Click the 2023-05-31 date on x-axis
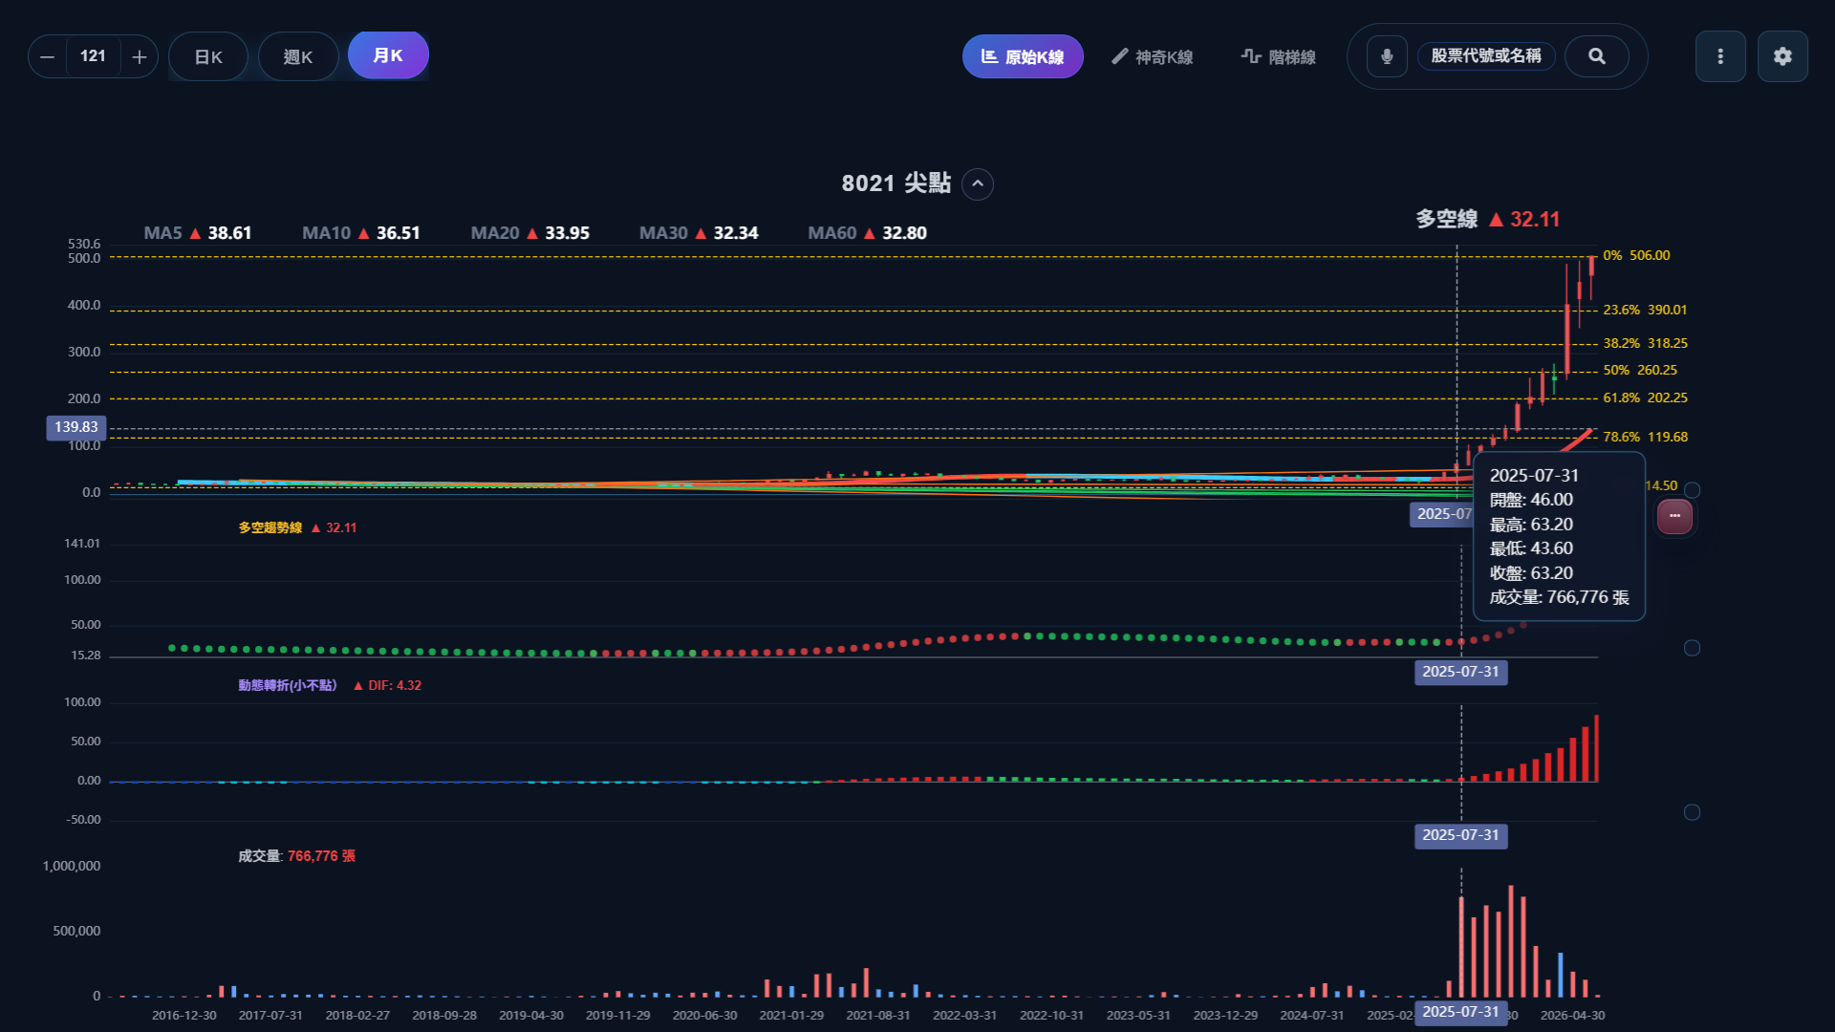Viewport: 1835px width, 1032px height. tap(1138, 1015)
